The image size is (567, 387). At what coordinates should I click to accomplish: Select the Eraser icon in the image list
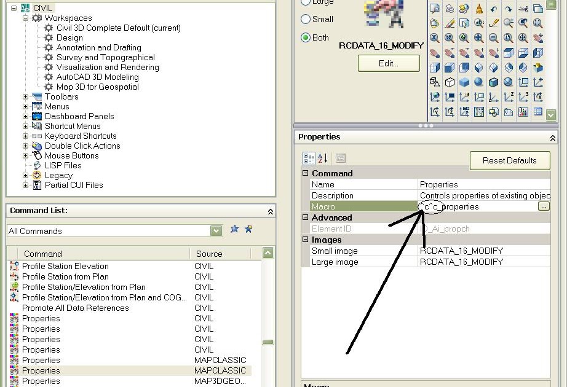coord(450,23)
